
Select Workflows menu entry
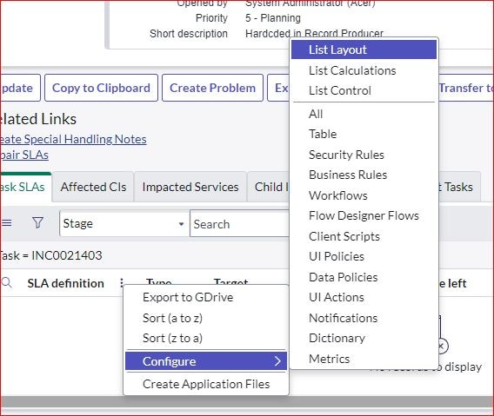click(x=338, y=195)
